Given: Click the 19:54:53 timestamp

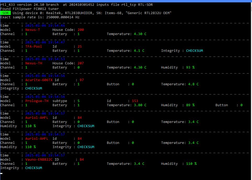Looking at the screenshot, I should click(45, 59).
